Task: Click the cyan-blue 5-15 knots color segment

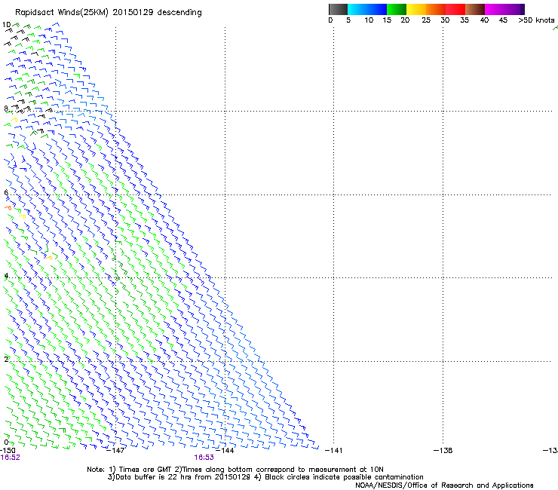Action: (x=367, y=9)
